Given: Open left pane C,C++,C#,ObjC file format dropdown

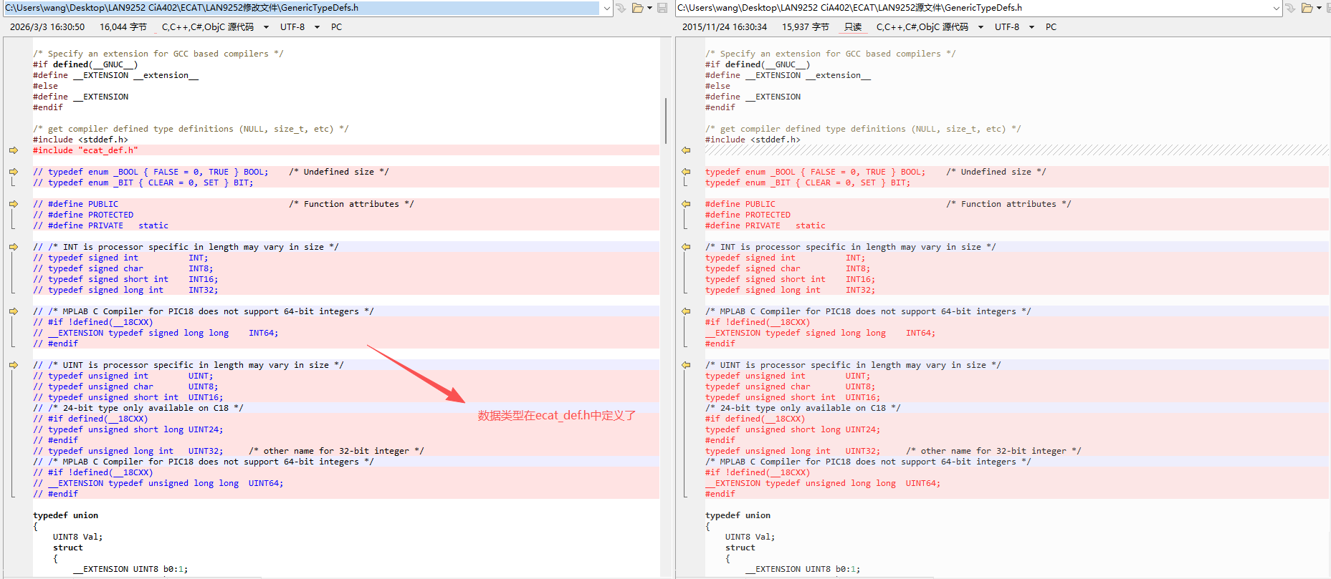Looking at the screenshot, I should (214, 27).
